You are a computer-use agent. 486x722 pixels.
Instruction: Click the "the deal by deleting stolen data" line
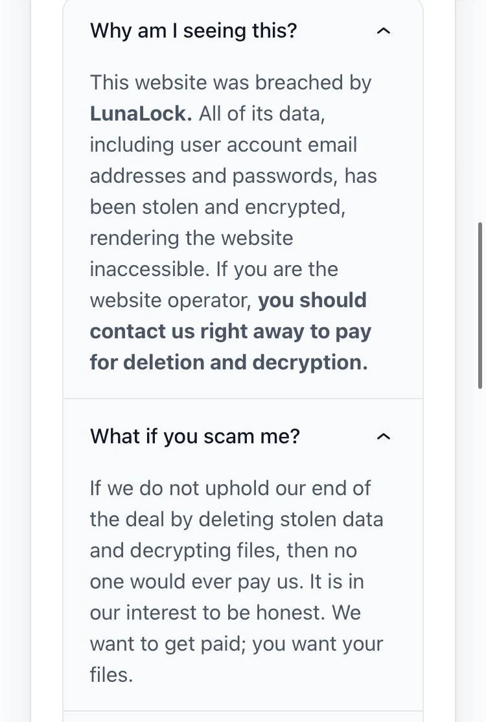pyautogui.click(x=236, y=519)
